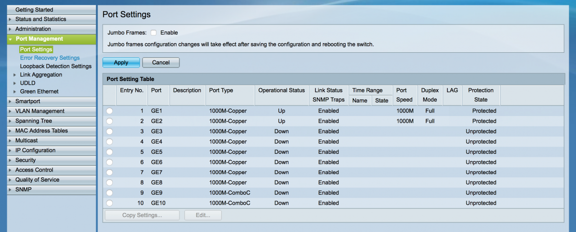Expand the UDLD submenu arrow

15,83
